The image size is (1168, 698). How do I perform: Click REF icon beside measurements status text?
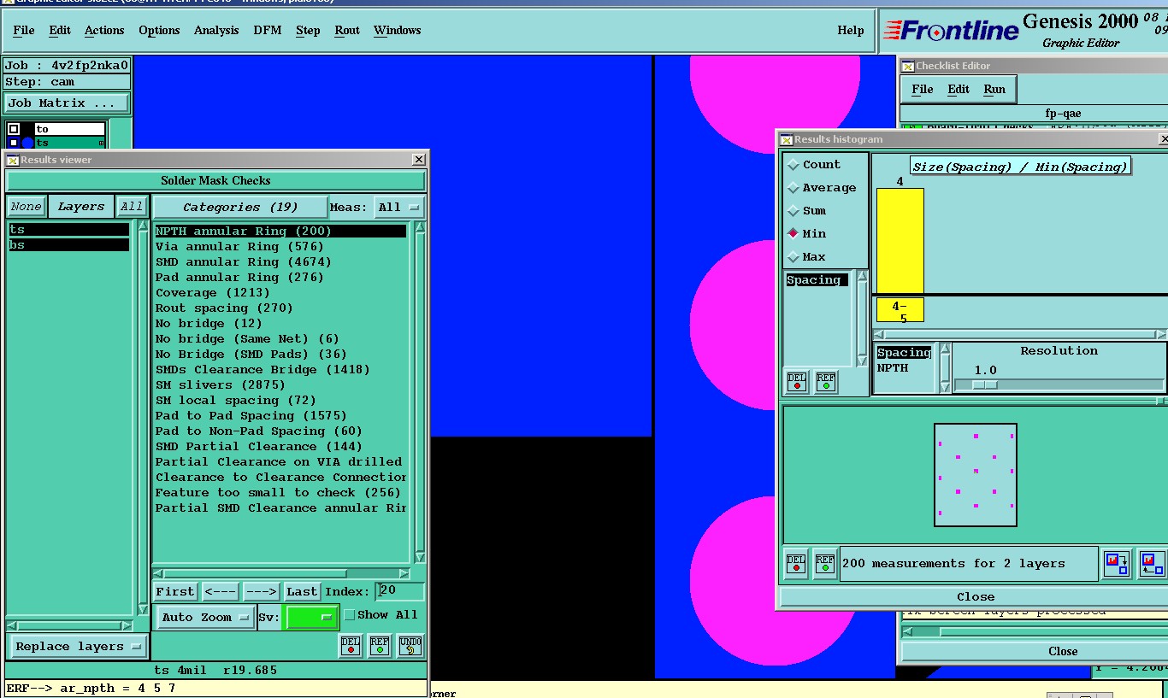[825, 563]
